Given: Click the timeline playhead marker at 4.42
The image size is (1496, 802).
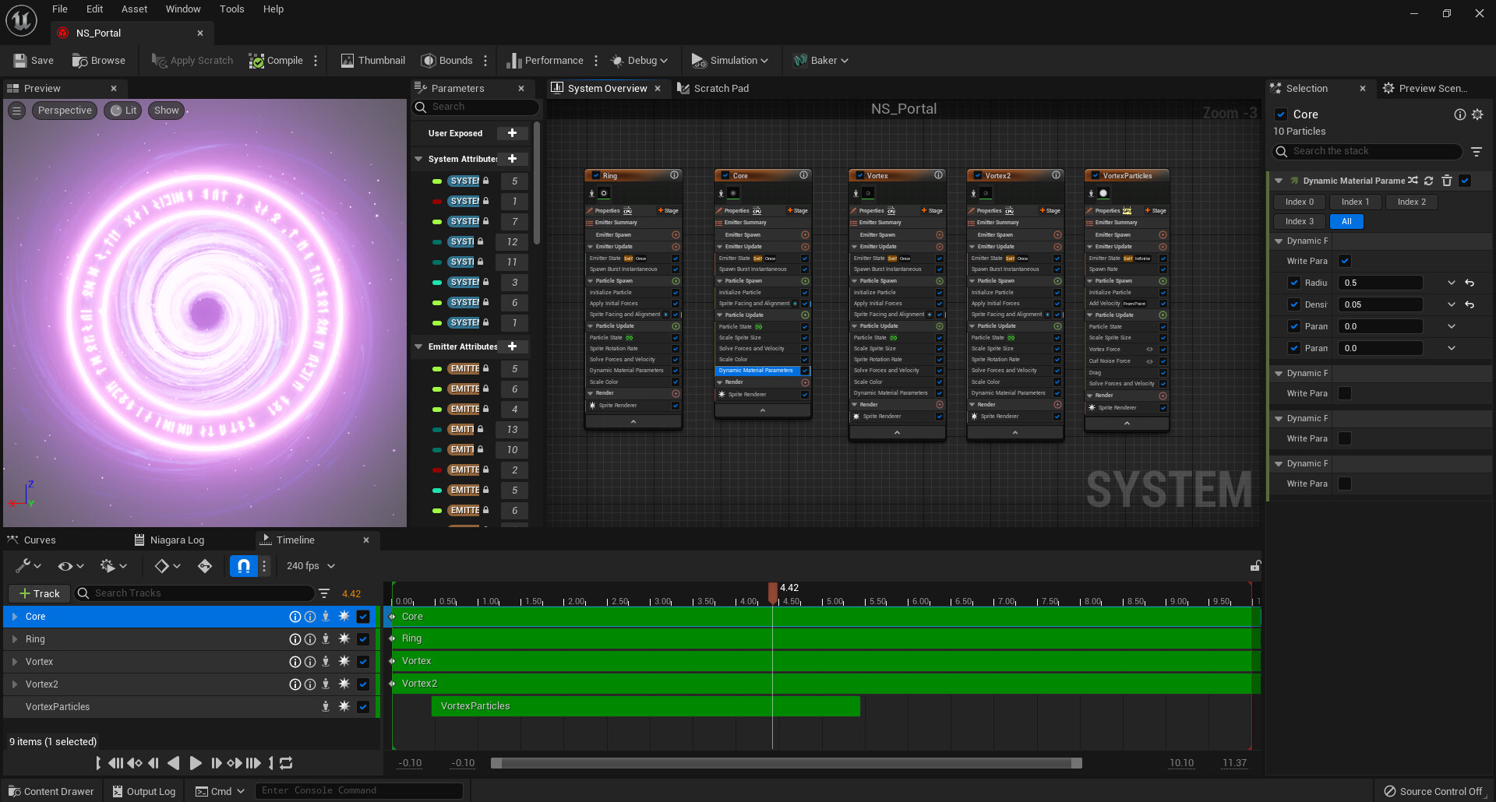Looking at the screenshot, I should pos(772,593).
